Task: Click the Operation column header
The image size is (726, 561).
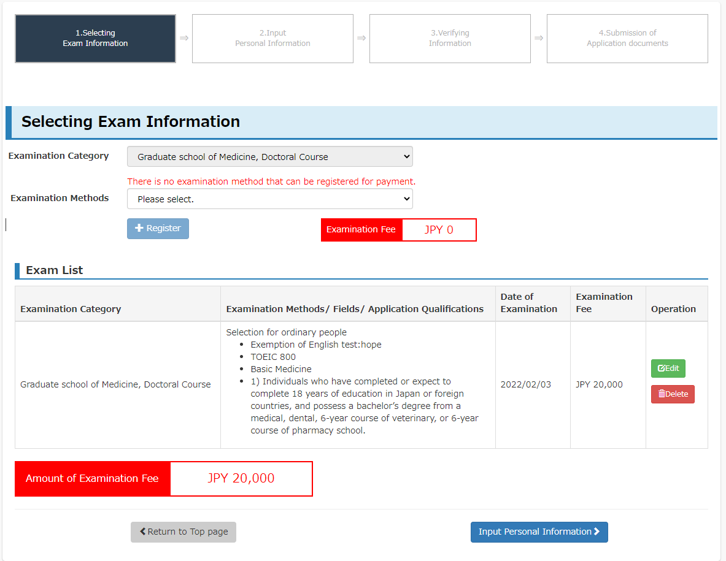Action: pos(673,309)
